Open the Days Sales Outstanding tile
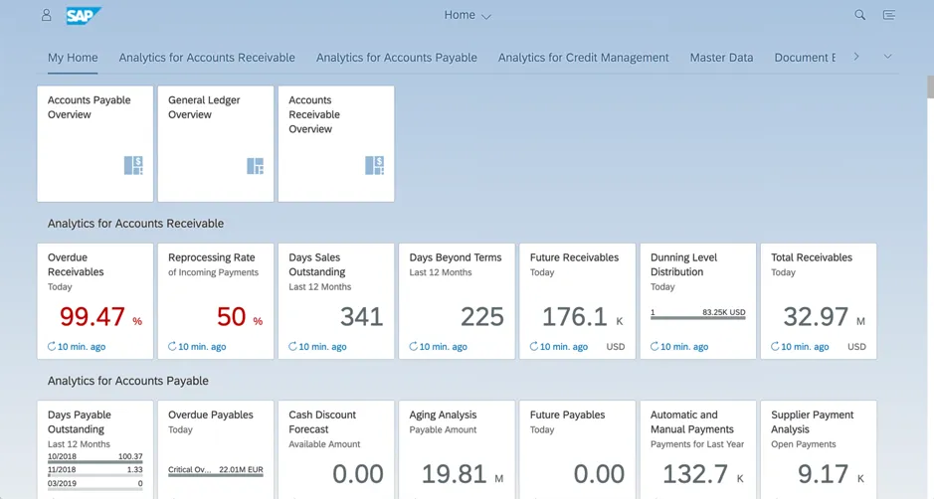 pos(336,301)
